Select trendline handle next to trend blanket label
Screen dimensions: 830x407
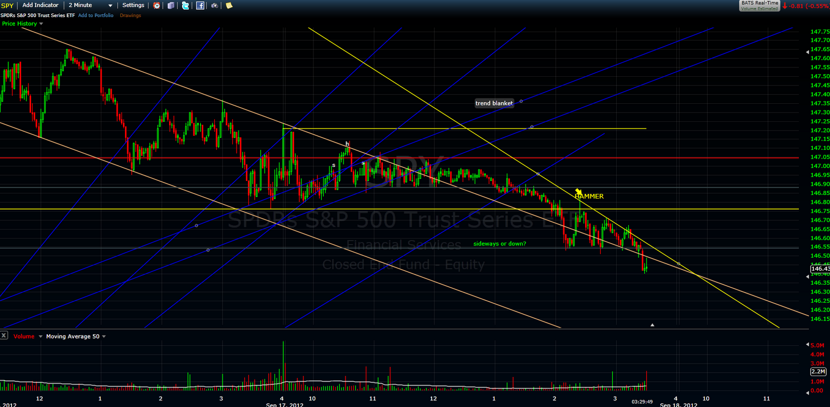click(521, 102)
